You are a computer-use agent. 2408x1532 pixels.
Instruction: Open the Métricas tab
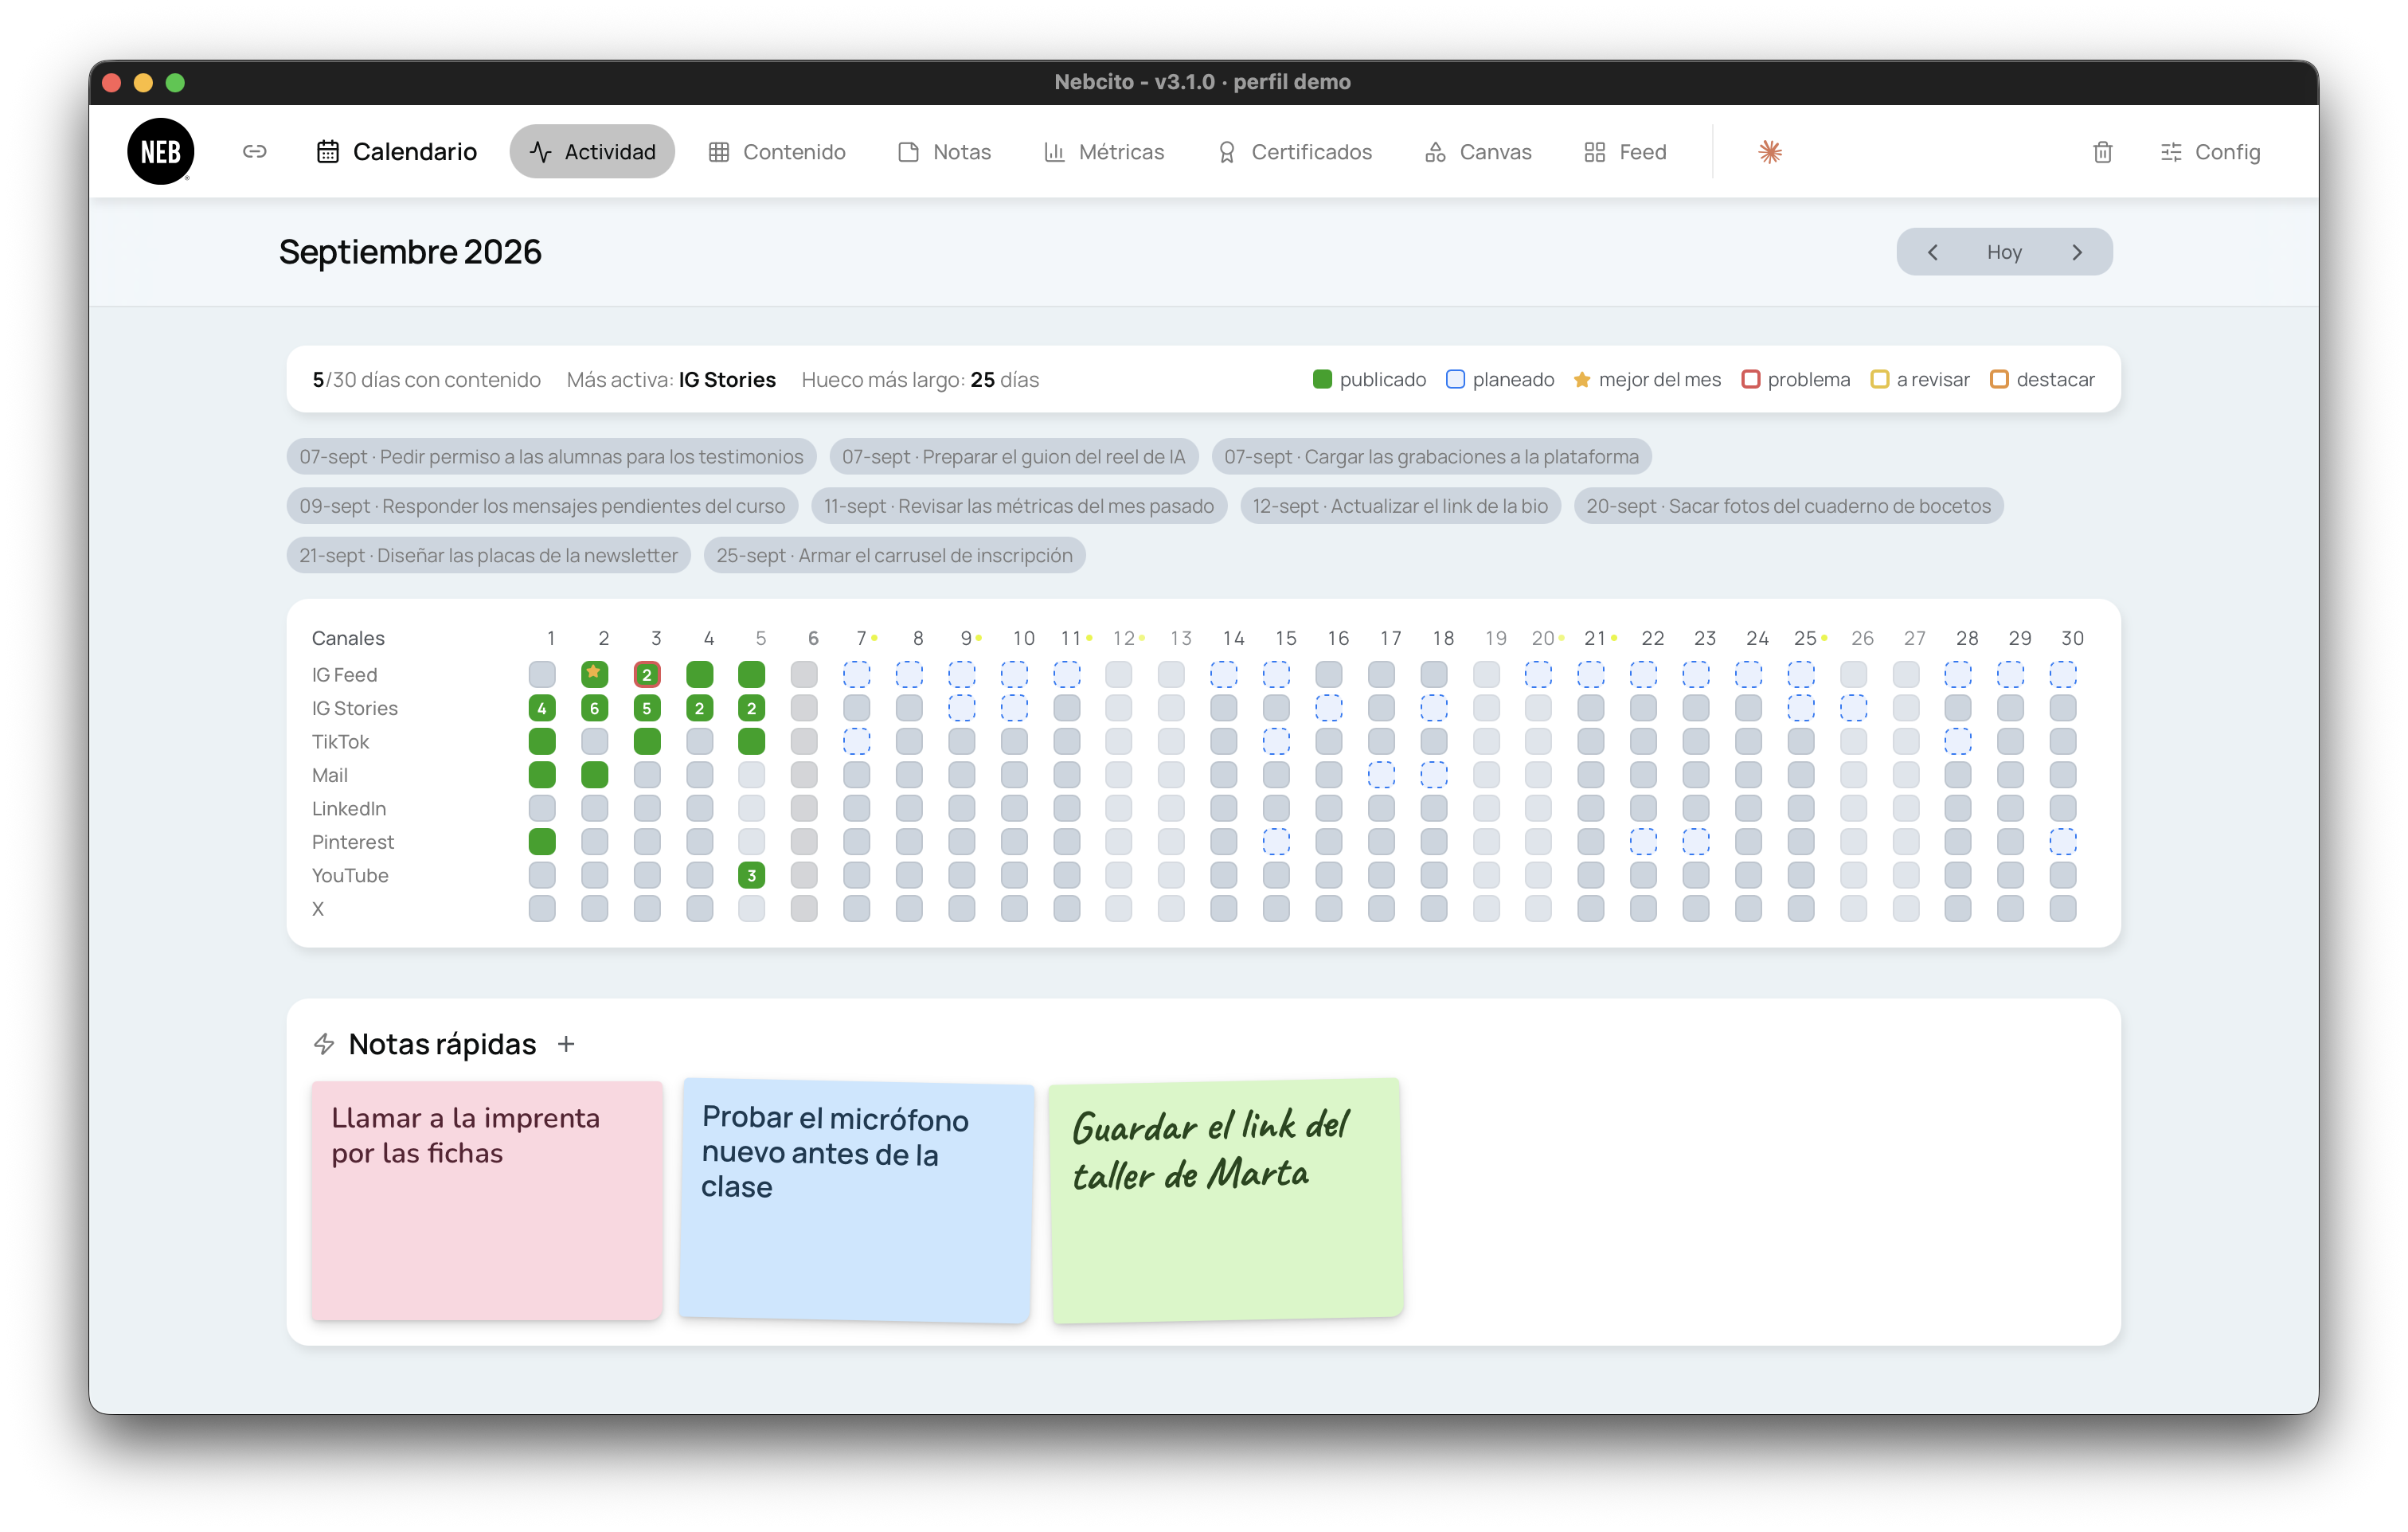point(1104,151)
